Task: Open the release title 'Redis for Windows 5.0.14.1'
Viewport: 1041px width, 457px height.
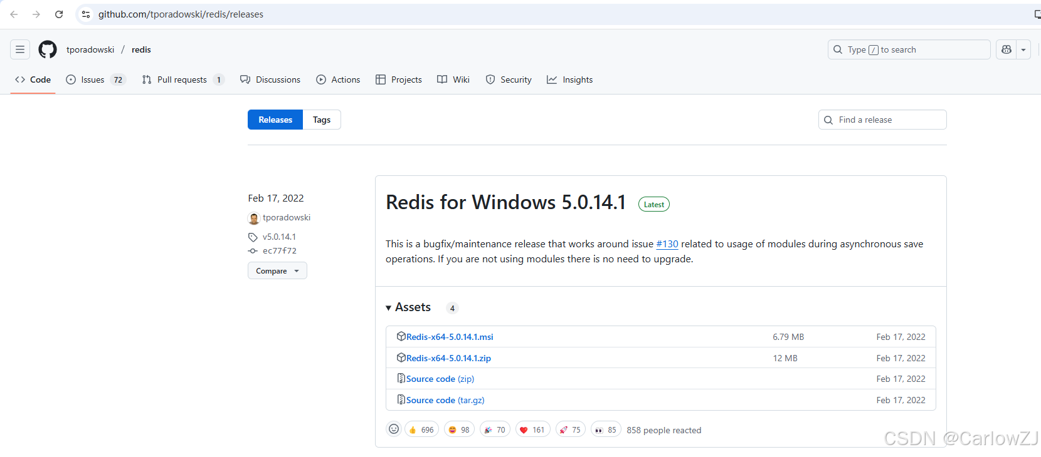Action: [x=506, y=202]
